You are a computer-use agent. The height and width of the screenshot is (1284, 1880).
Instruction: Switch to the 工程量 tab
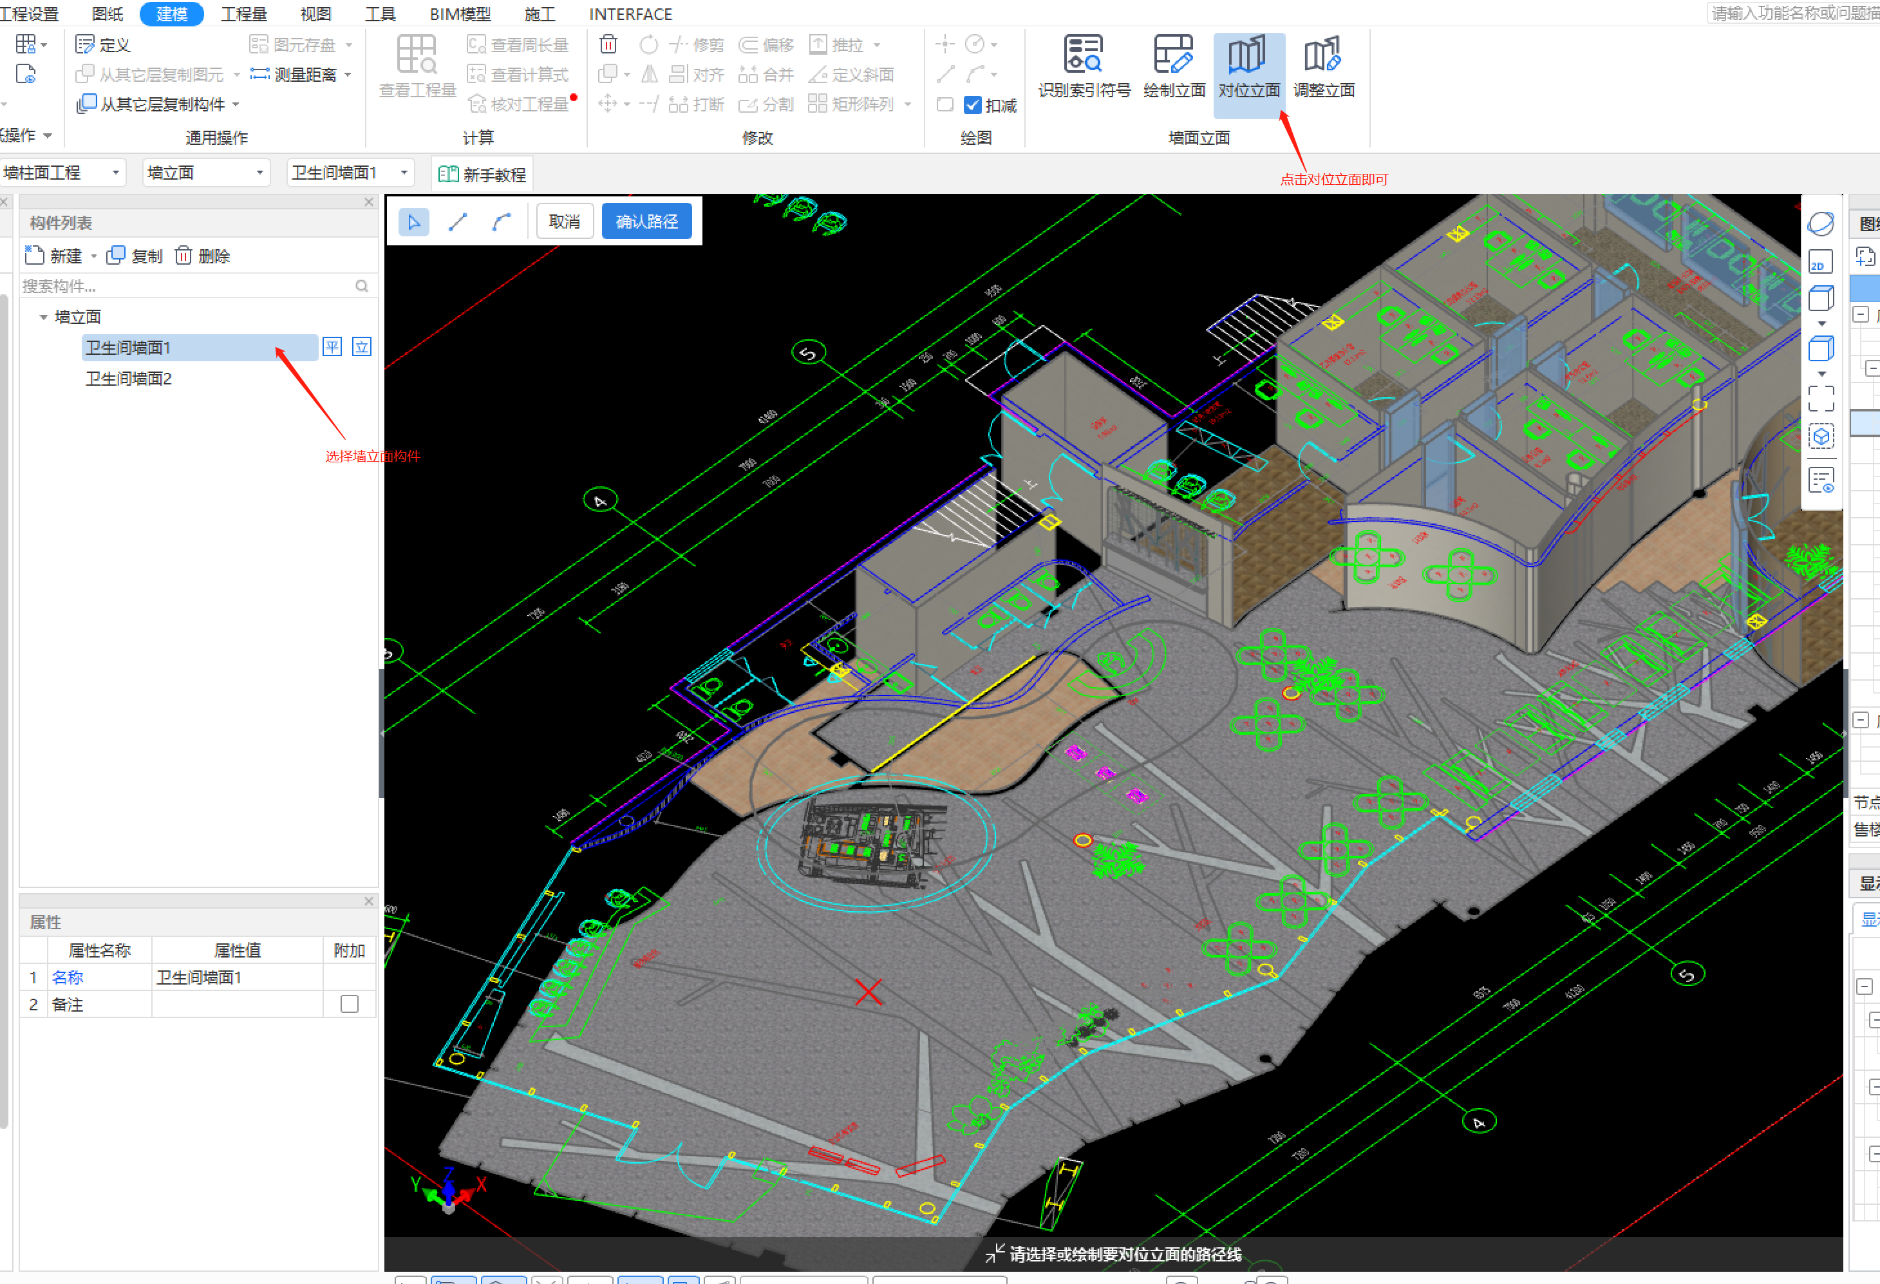pyautogui.click(x=244, y=14)
